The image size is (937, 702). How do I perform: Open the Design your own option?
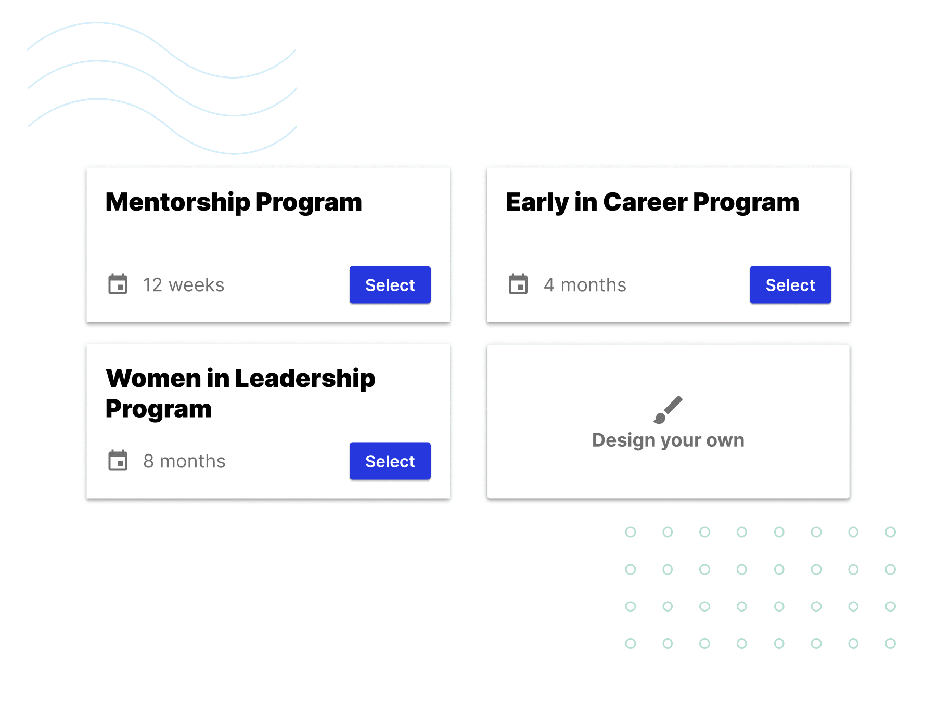[x=668, y=421]
